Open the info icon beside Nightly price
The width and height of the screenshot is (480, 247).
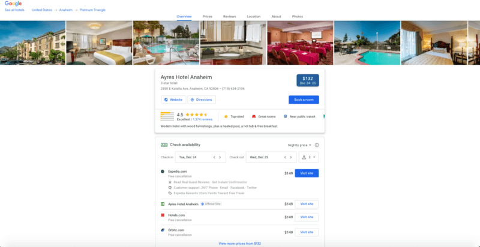(x=317, y=145)
